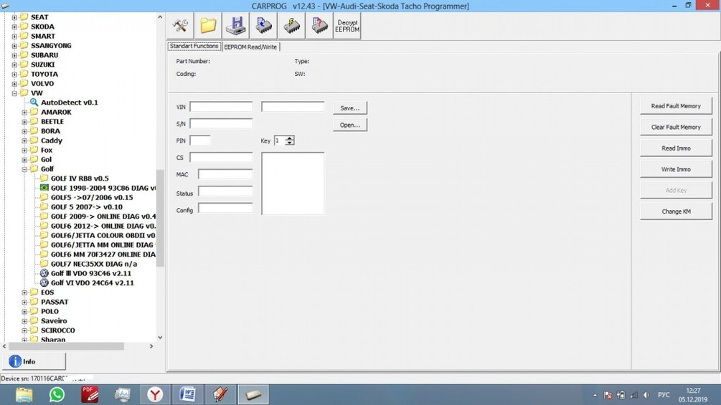Click the Open... button
The height and width of the screenshot is (405, 721).
coord(350,125)
